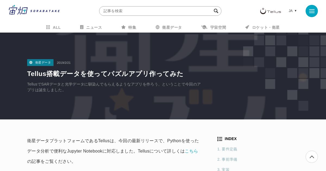Select the 衛星データ navigation tab
Screen dimensions: 326x171
coord(169,27)
